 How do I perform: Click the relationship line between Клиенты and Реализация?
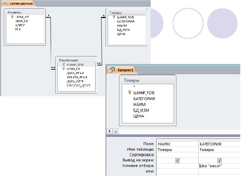point(51,43)
